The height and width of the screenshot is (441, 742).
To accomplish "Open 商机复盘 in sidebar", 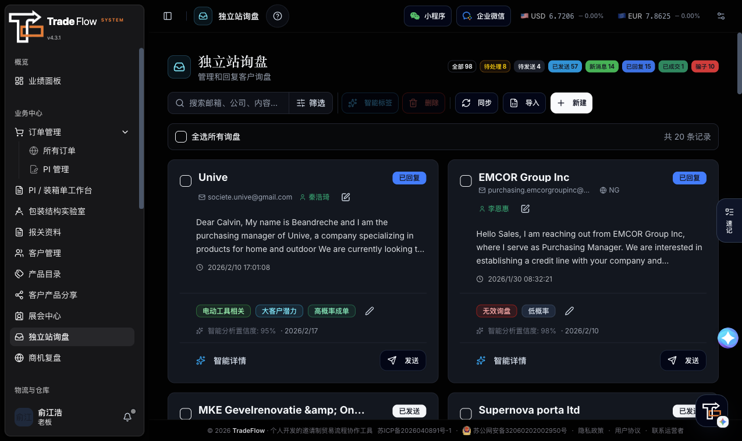I will coord(72,358).
